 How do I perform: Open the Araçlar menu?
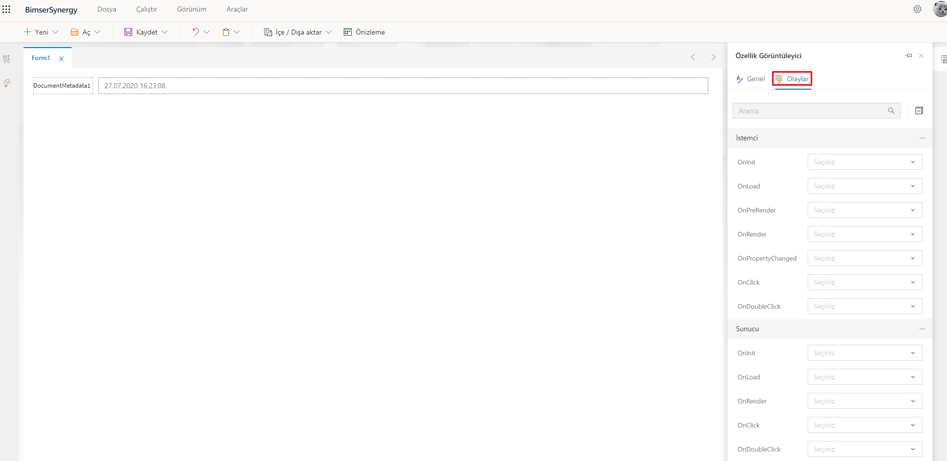(237, 10)
